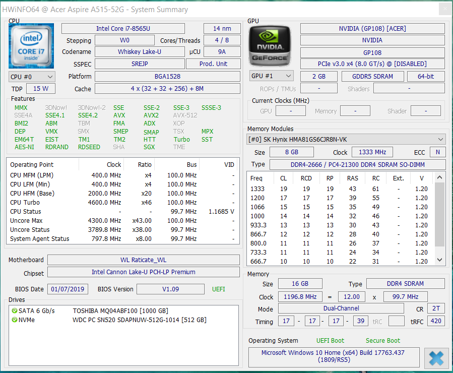Click the 1333 frequency row in timing table
Image resolution: width=453 pixels, height=373 pixels.
tap(341, 189)
